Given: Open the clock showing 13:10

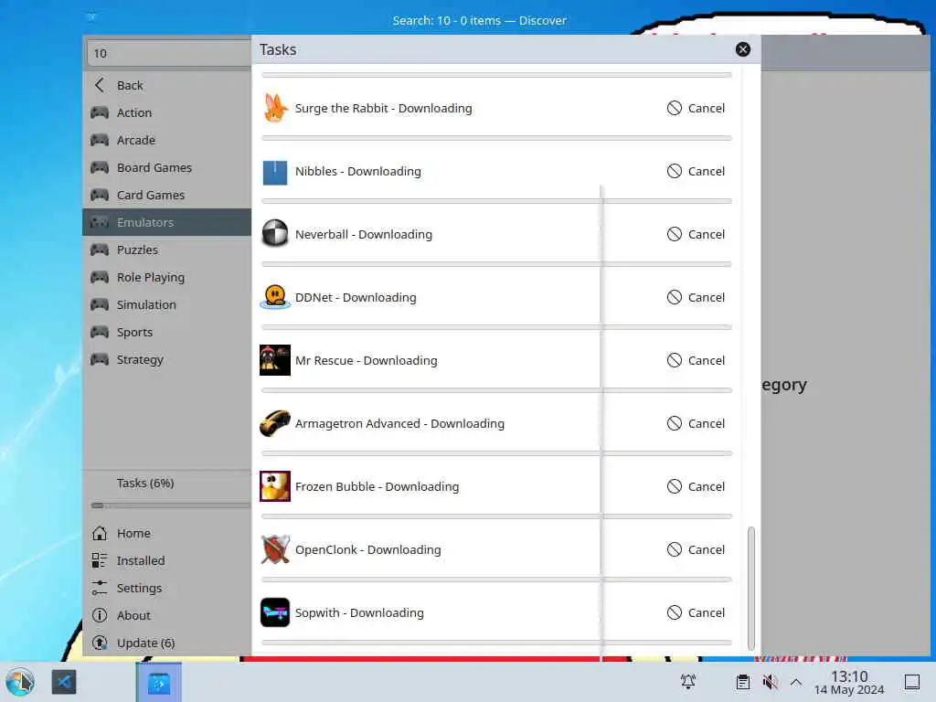Looking at the screenshot, I should pos(849,682).
